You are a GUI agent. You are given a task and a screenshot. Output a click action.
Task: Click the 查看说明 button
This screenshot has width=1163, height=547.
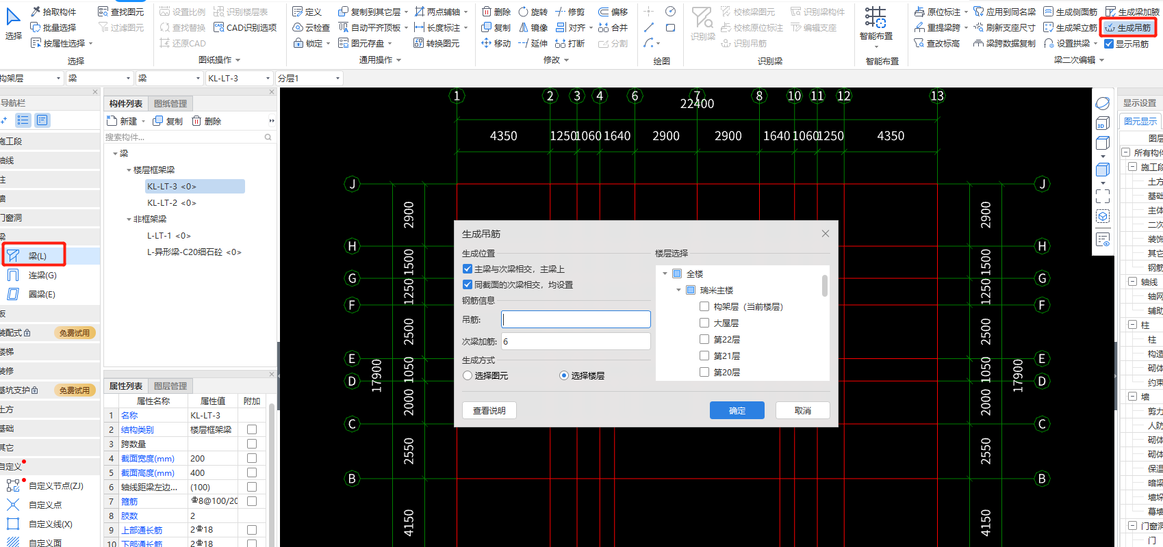click(489, 410)
